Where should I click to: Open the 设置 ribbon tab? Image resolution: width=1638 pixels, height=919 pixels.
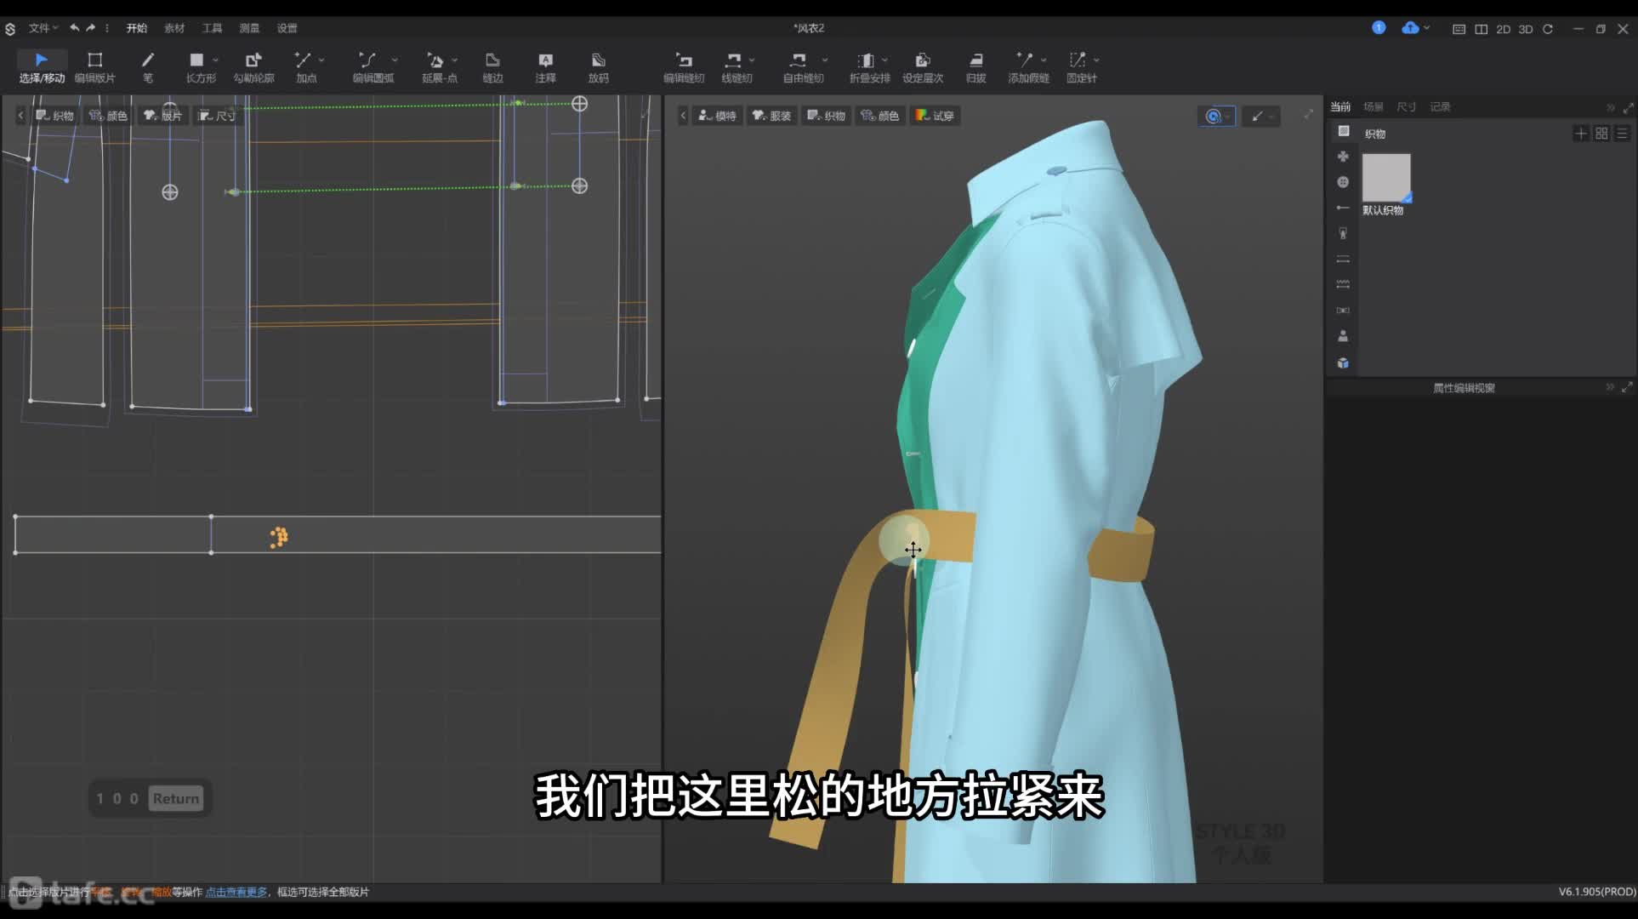(287, 28)
